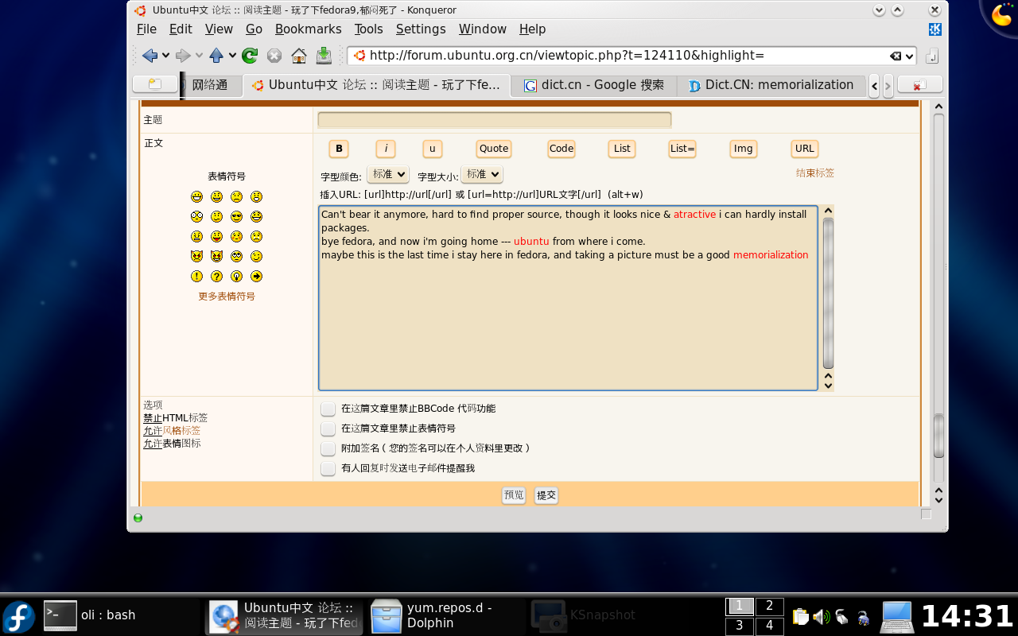The image size is (1018, 636).
Task: Click the italic i formatting button
Action: tap(386, 149)
